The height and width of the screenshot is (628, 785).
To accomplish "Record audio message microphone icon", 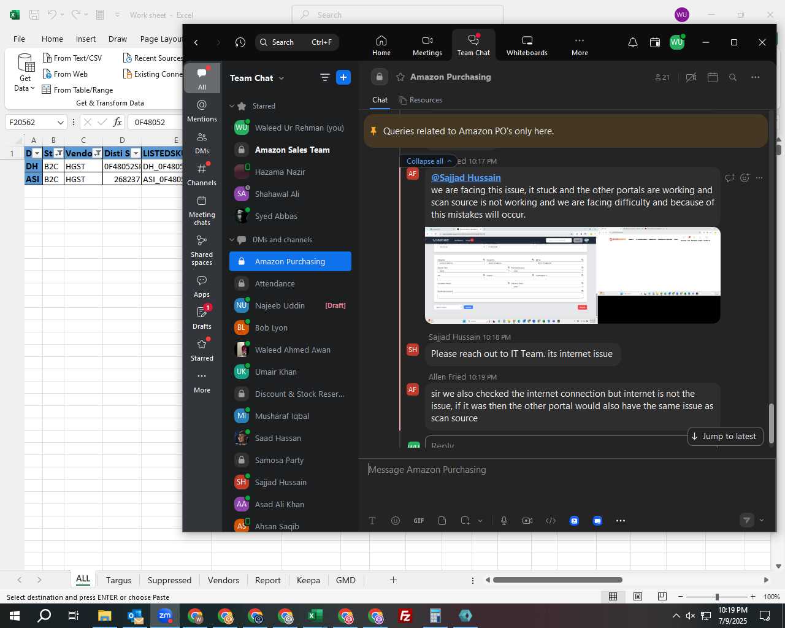I will point(504,521).
